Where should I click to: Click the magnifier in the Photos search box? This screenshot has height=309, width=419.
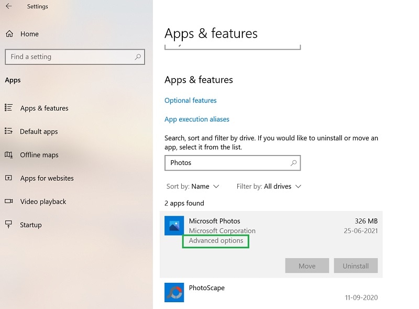[x=293, y=163]
